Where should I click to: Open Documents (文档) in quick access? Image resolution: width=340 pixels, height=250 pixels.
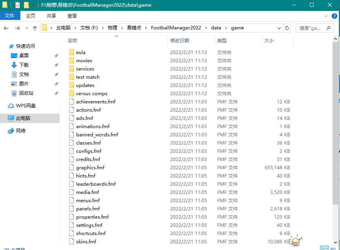coord(24,74)
